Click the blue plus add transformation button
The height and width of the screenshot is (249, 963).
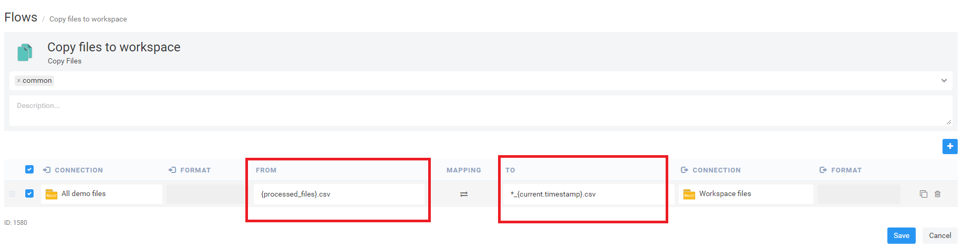(x=950, y=146)
